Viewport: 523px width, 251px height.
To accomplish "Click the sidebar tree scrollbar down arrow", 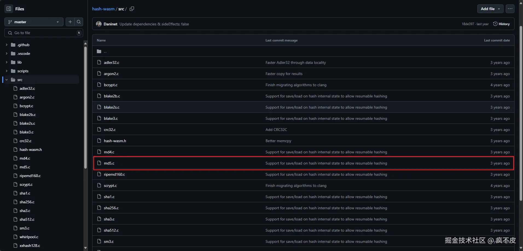I will pyautogui.click(x=85, y=248).
